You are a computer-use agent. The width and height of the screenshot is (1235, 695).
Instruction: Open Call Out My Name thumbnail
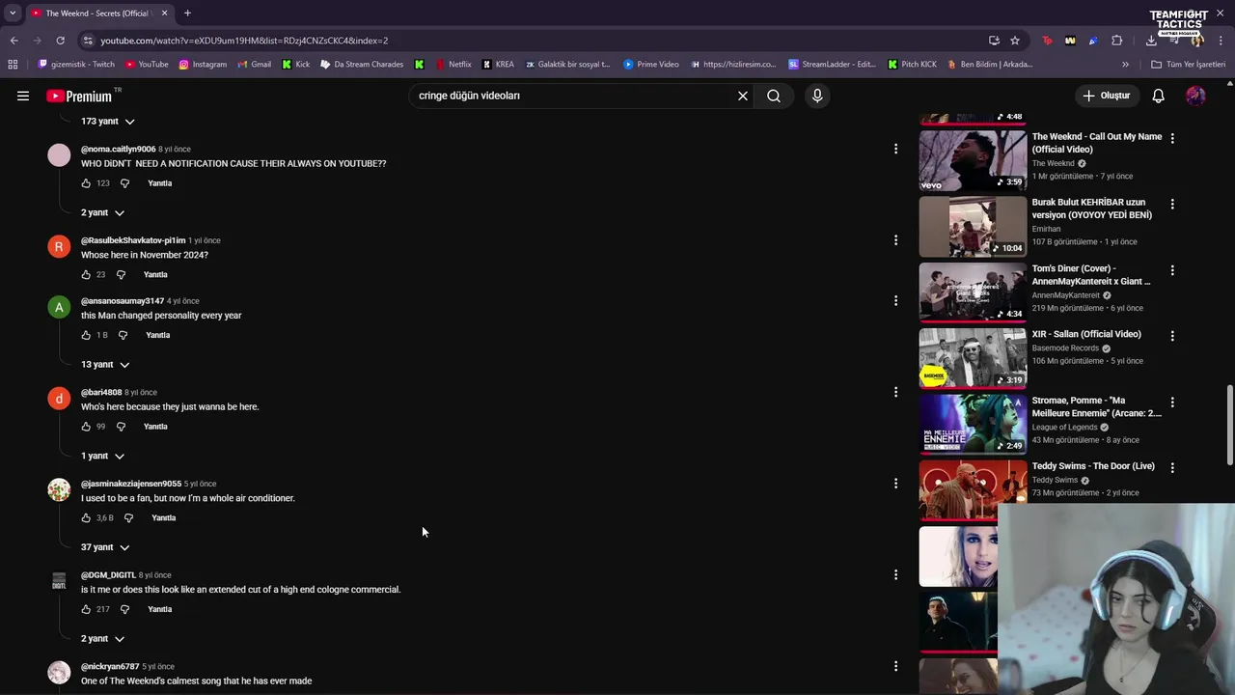(973, 160)
